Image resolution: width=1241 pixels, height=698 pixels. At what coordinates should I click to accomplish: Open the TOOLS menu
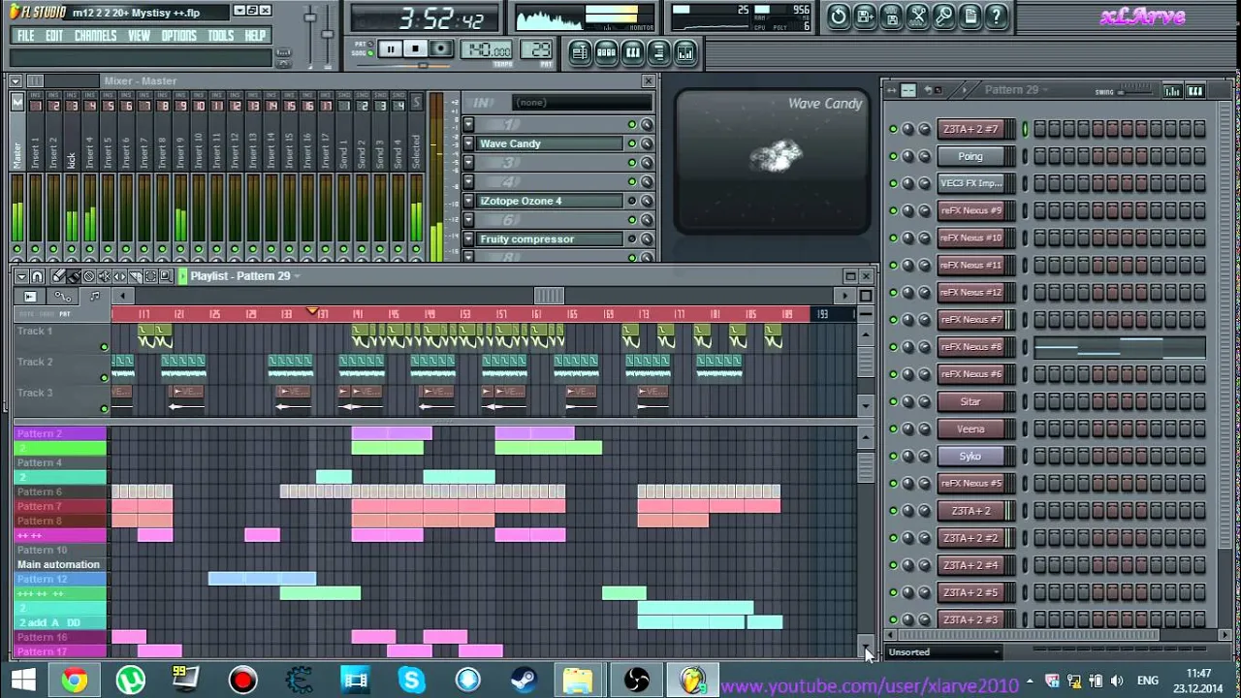[221, 36]
